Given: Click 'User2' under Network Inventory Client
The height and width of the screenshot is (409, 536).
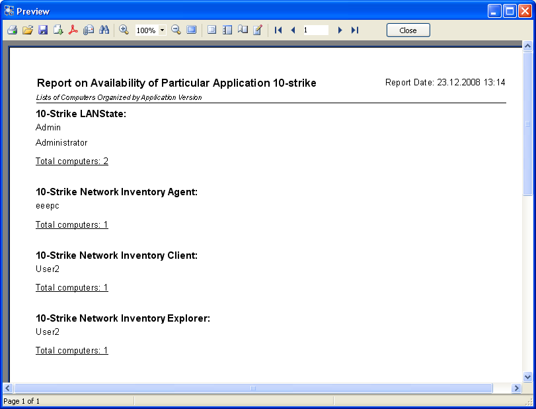Looking at the screenshot, I should [48, 269].
